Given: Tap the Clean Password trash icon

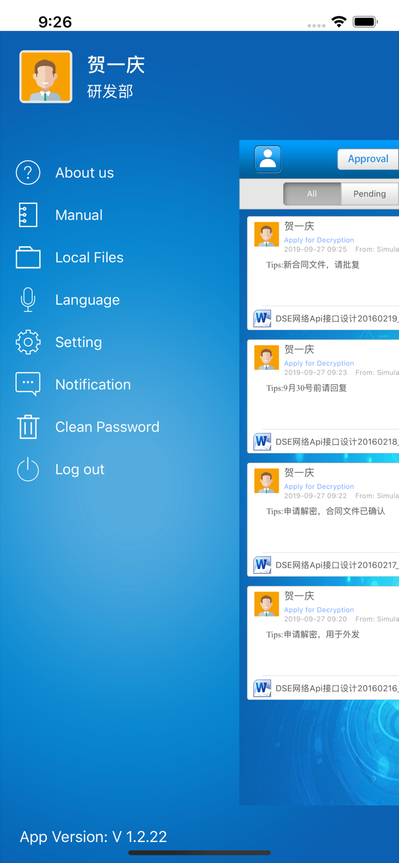Looking at the screenshot, I should click(x=28, y=427).
